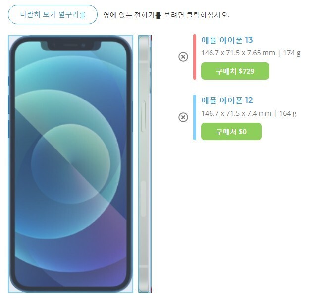This screenshot has height=299, width=317.
Task: Open the 애플 아이폰 12 link
Action: (227, 100)
